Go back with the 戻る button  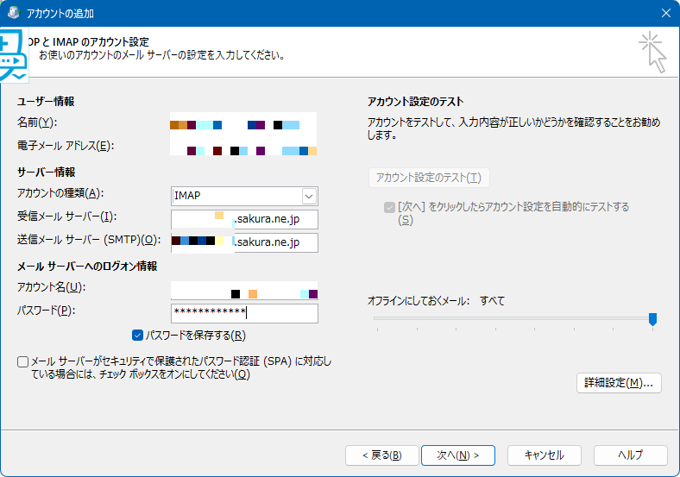tap(381, 455)
